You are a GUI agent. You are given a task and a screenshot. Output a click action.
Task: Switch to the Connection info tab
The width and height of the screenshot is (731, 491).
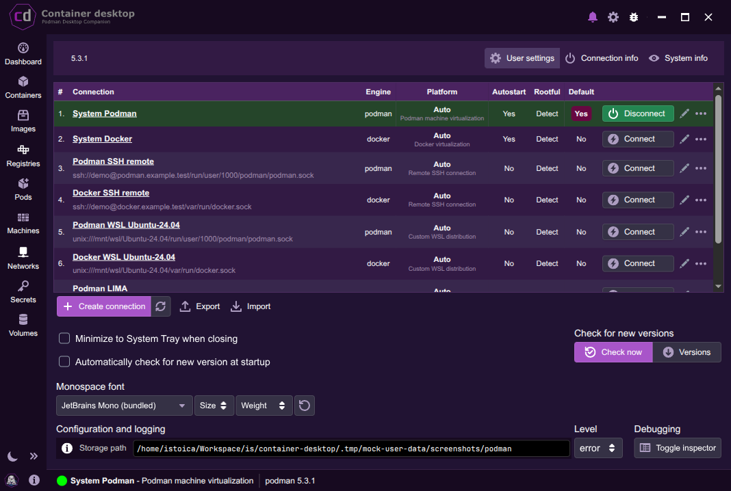point(602,58)
